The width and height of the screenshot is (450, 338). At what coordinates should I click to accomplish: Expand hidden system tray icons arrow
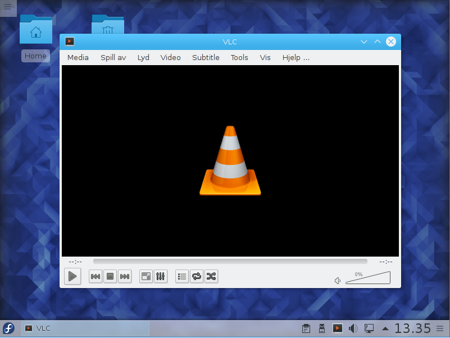385,329
